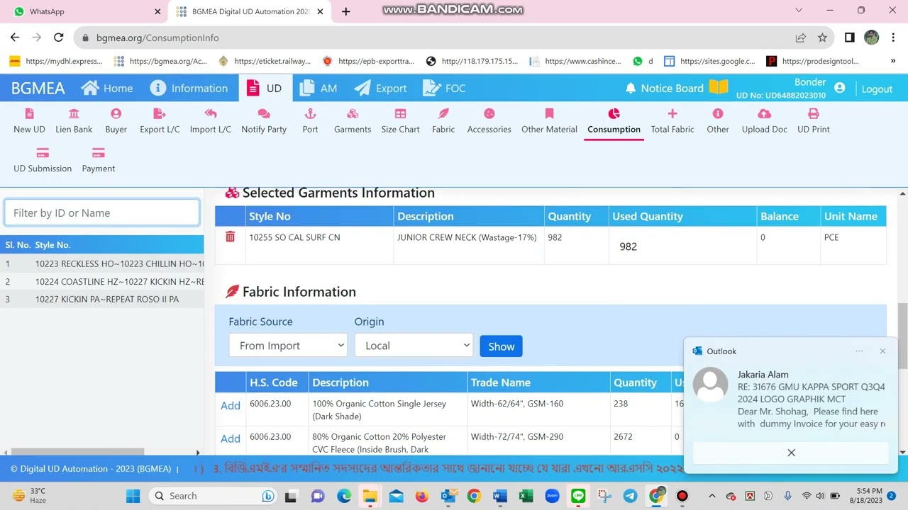This screenshot has width=908, height=510.
Task: Open the Information menu
Action: (x=189, y=88)
